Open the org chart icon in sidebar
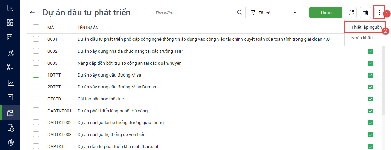The height and width of the screenshot is (150, 391). pyautogui.click(x=10, y=67)
